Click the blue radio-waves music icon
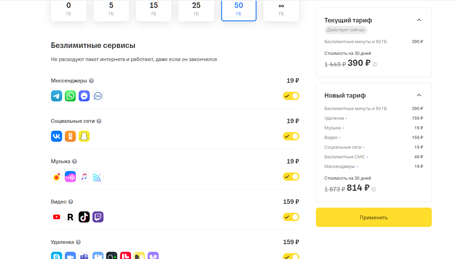457x259 pixels. (x=98, y=177)
